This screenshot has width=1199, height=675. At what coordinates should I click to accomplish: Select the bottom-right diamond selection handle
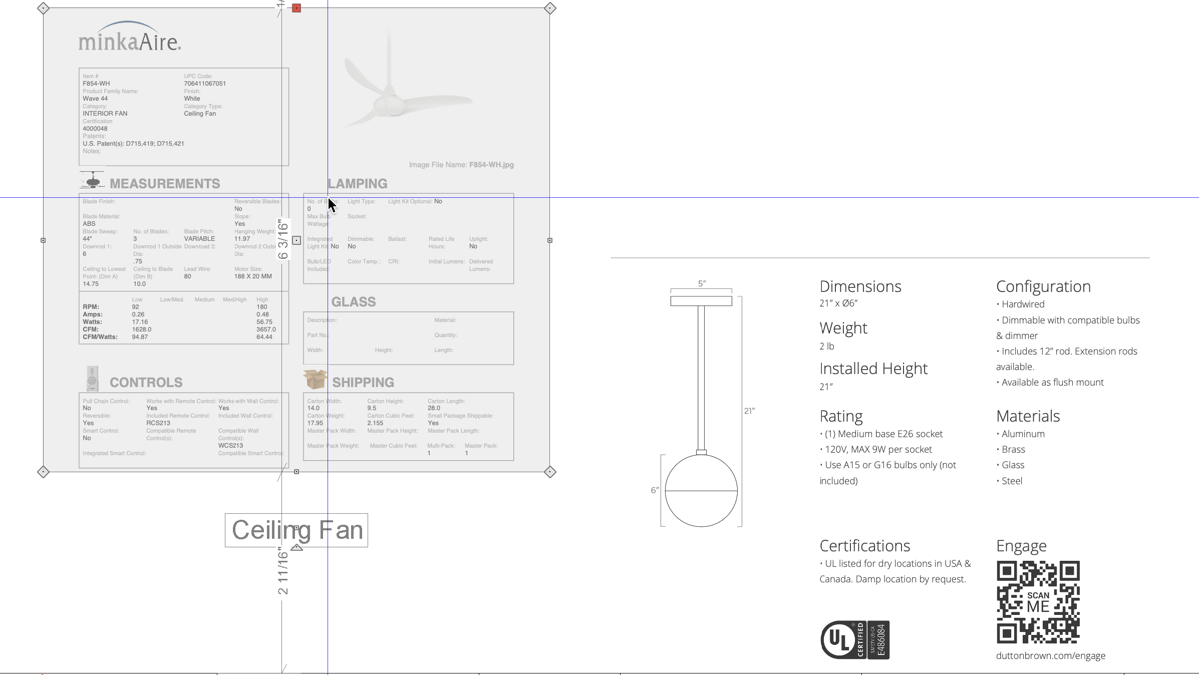(x=550, y=471)
